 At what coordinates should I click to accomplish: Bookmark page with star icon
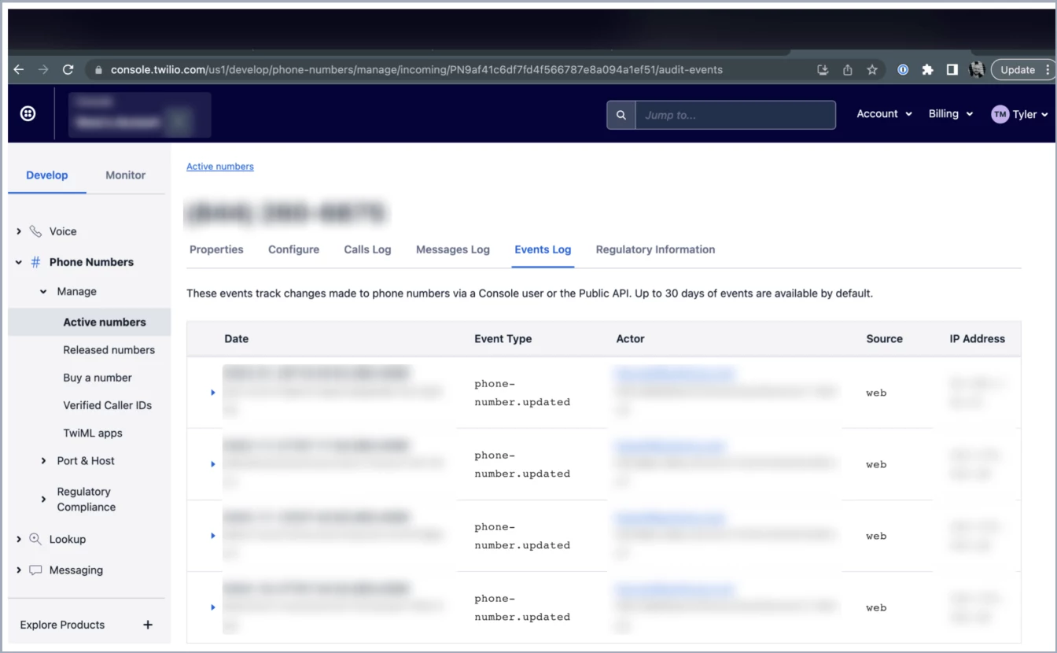pos(872,70)
